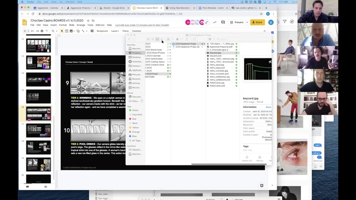Click the Present button
The image size is (356, 200).
[237, 22]
